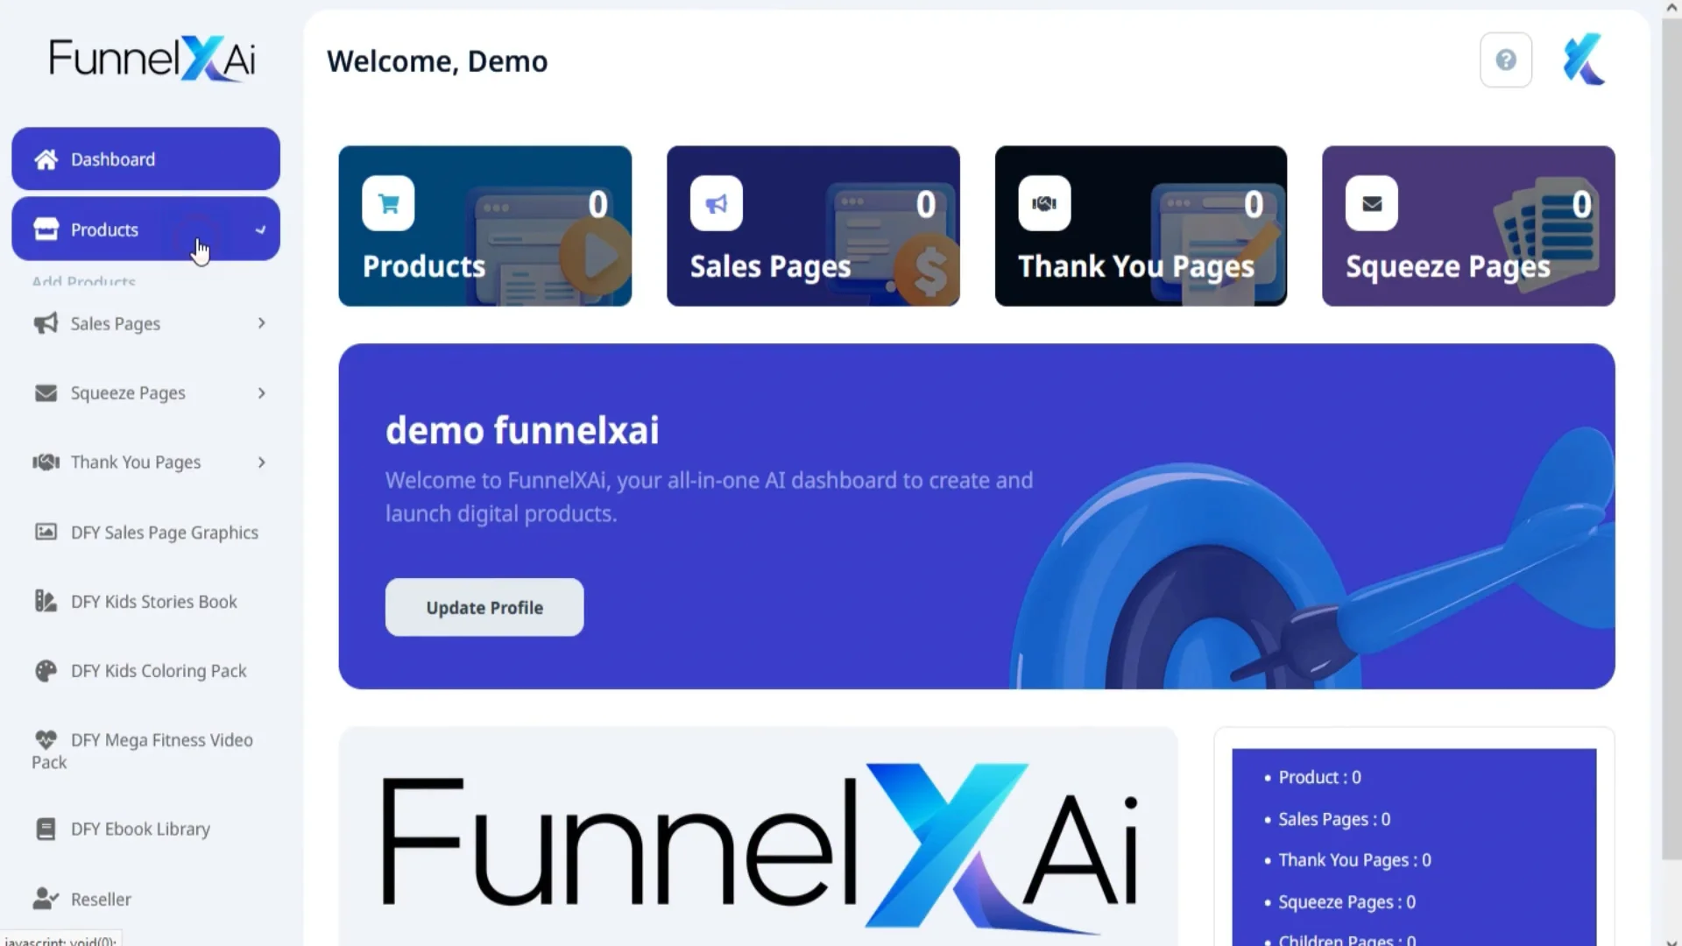Screen dimensions: 1682x946
Task: Click the envelope icon on Squeeze Pages card
Action: tap(1372, 202)
